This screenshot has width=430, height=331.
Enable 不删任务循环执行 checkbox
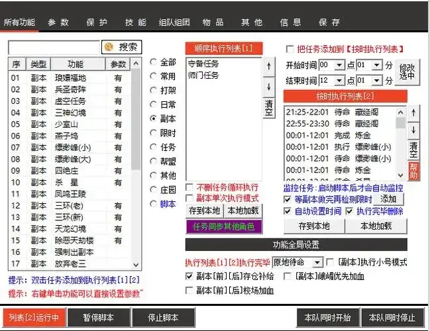[x=189, y=187]
